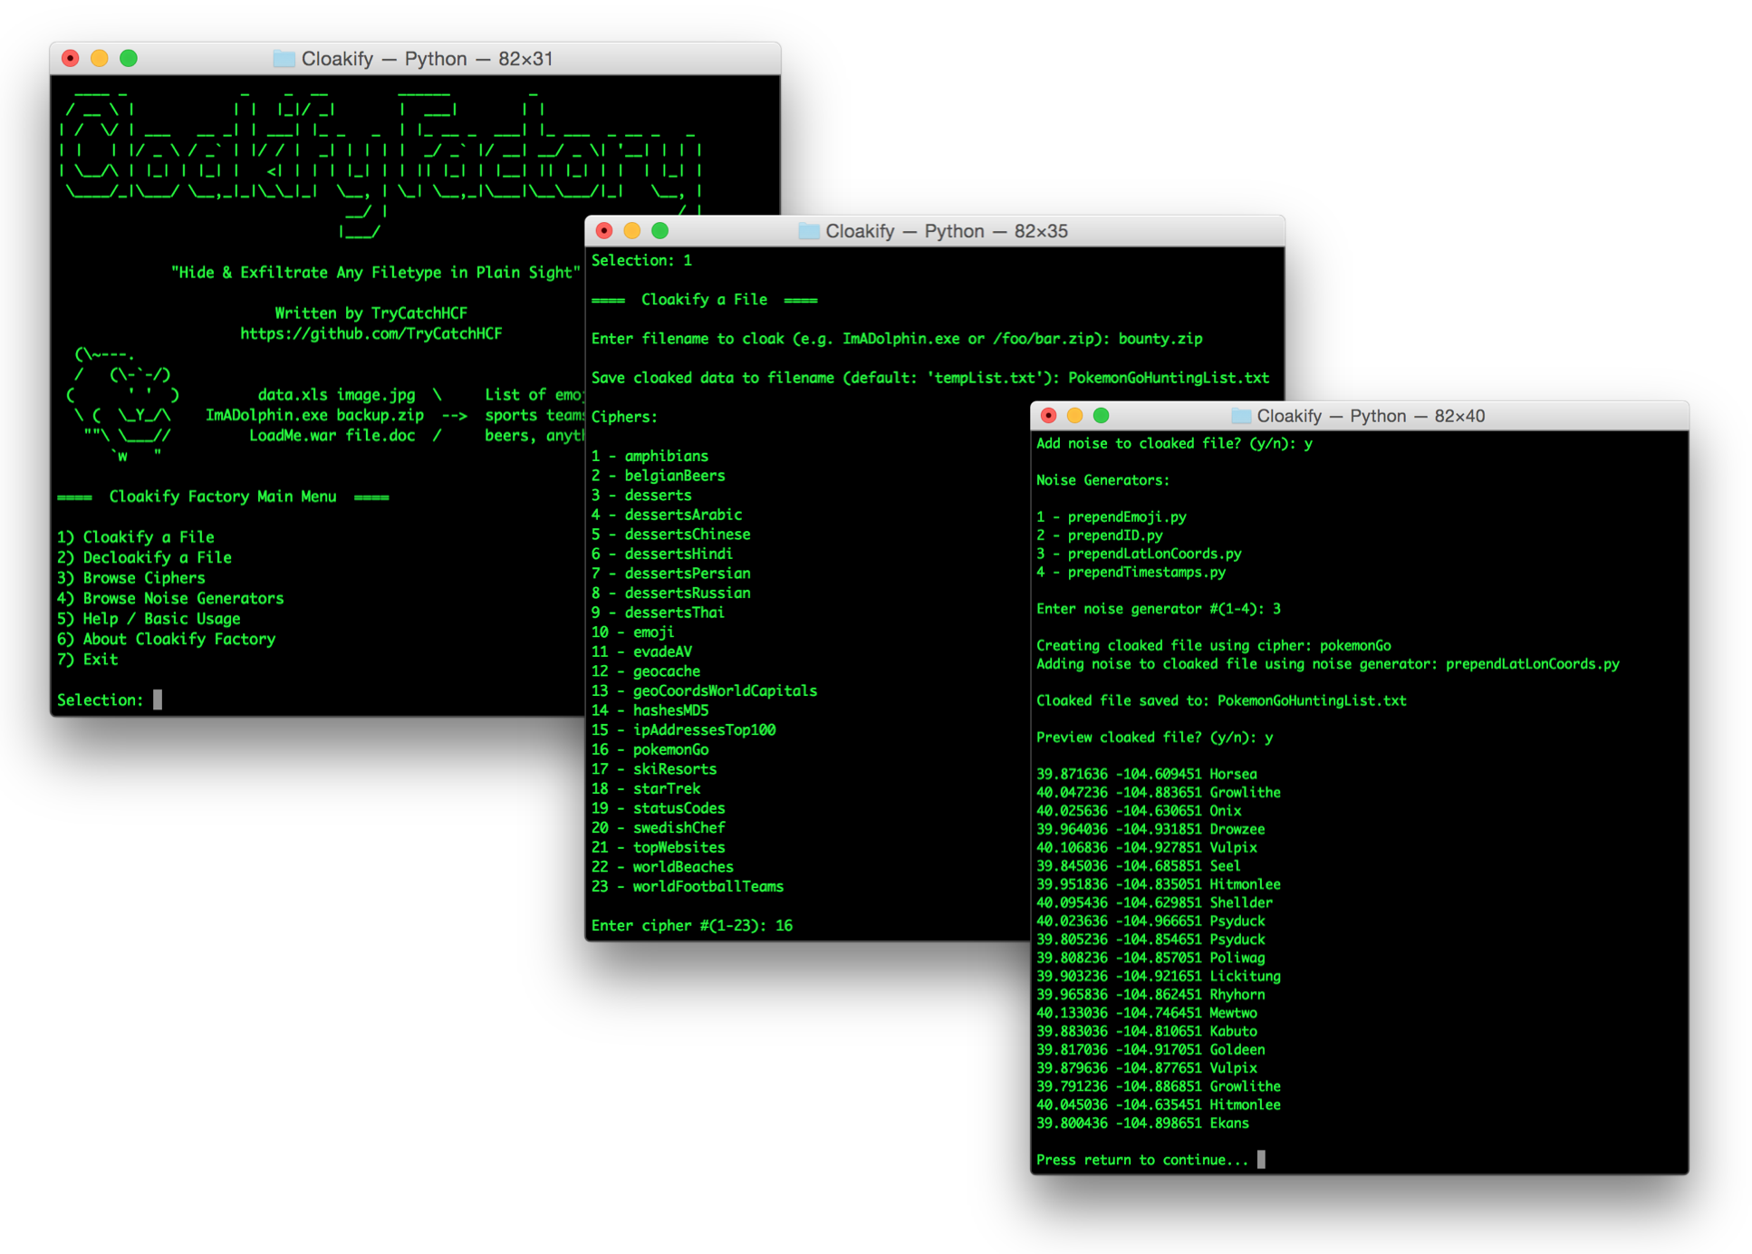Screen dimensions: 1752x1254
Task: Click the https://github.com/TryCatchHCF URL
Action: point(371,333)
